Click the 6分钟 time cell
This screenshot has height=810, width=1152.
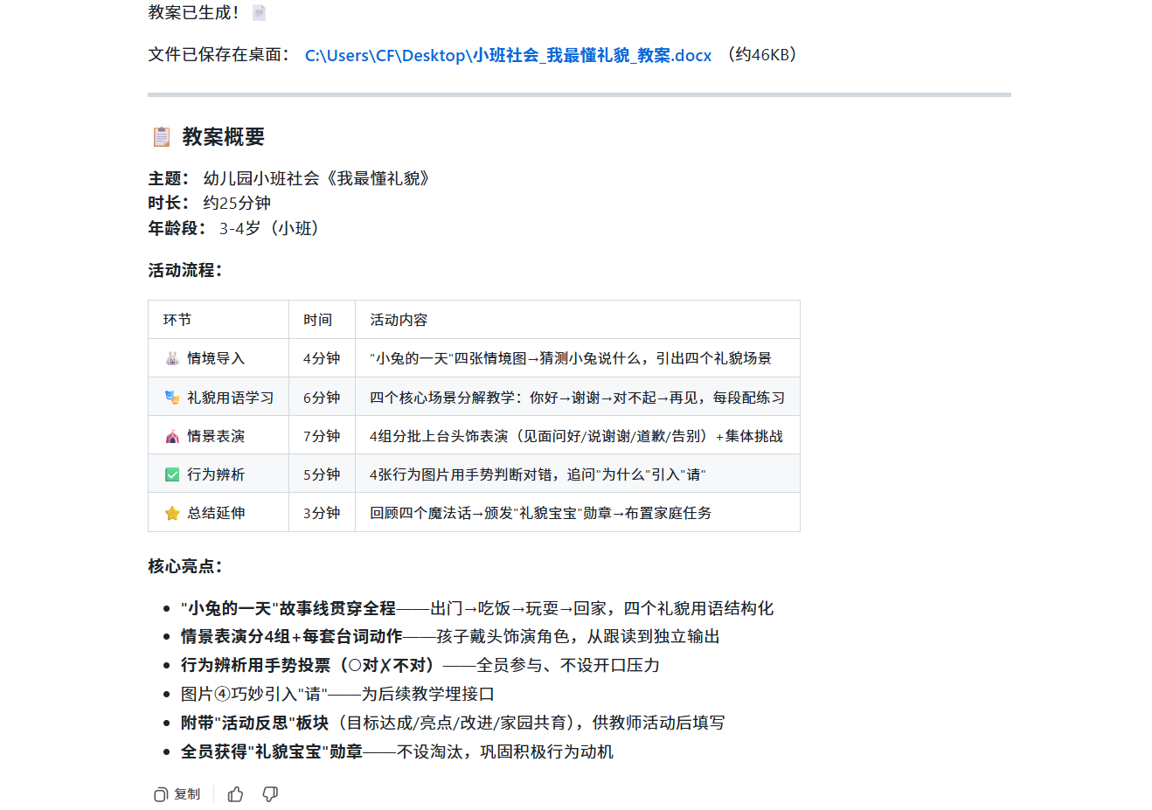(322, 398)
